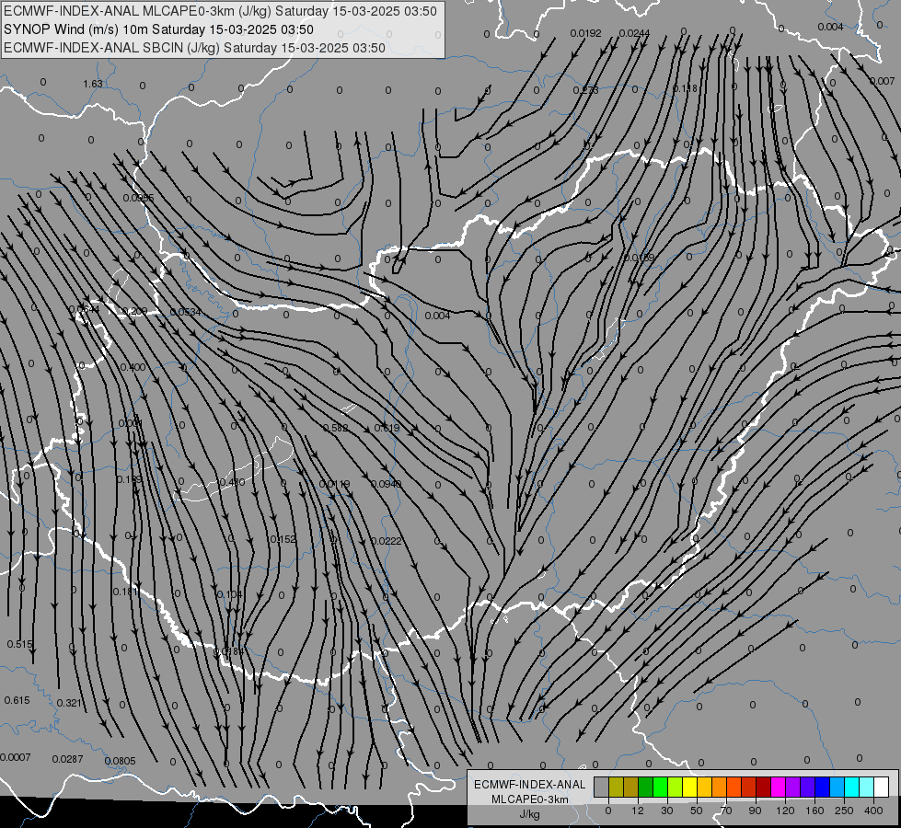
Task: Click the map value 0.480
Action: pos(232,482)
